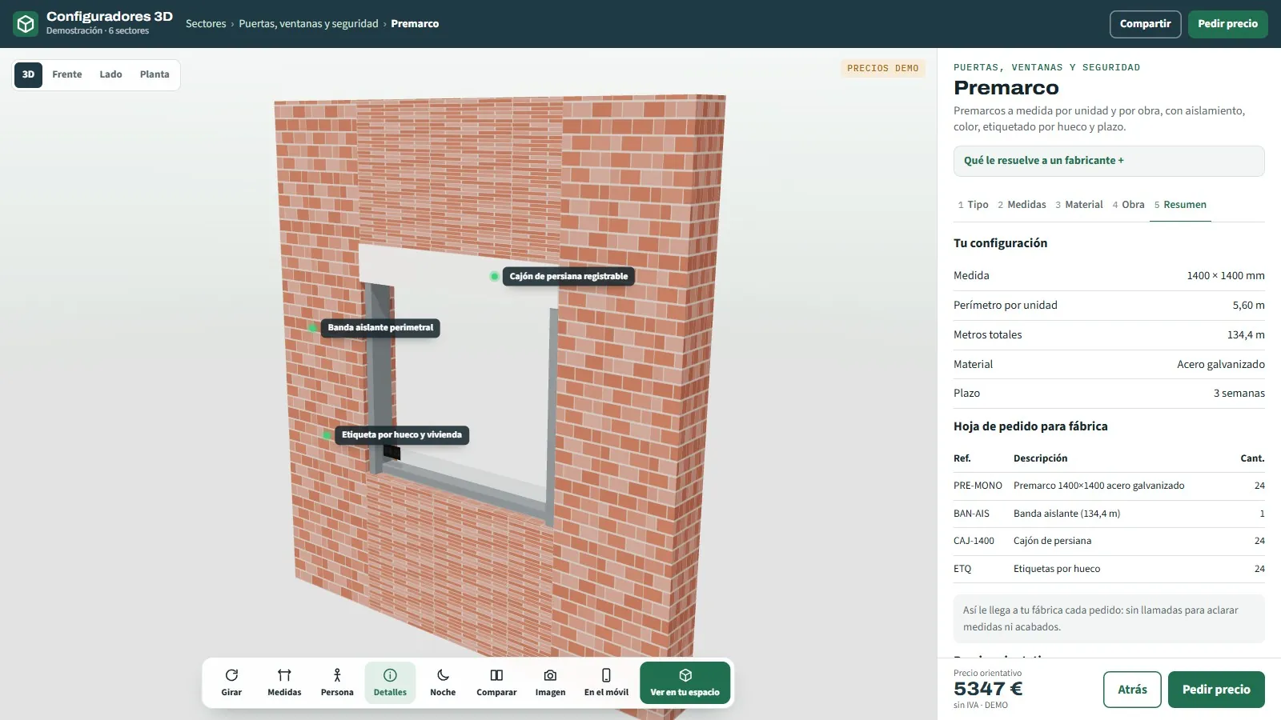This screenshot has width=1281, height=720.
Task: Launch Ver en tu espacio AR view
Action: tap(685, 683)
